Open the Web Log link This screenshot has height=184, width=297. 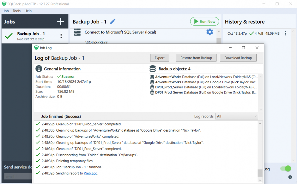point(91,173)
